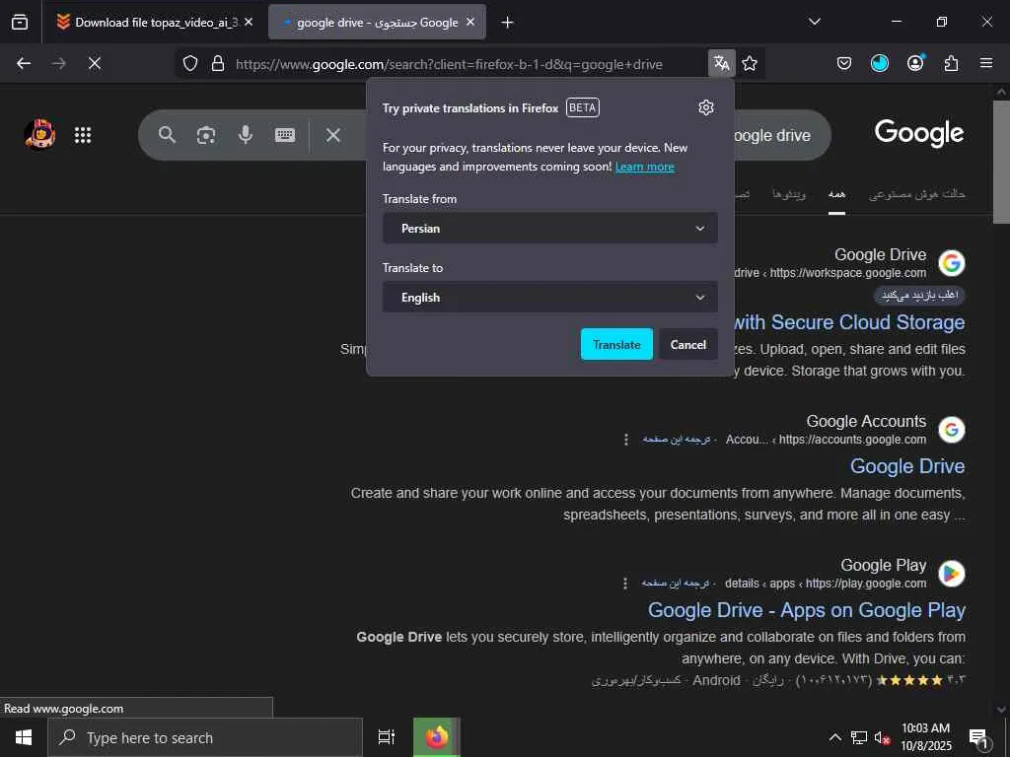The width and height of the screenshot is (1010, 757).
Task: Open the Google apps grid
Action: pyautogui.click(x=83, y=134)
